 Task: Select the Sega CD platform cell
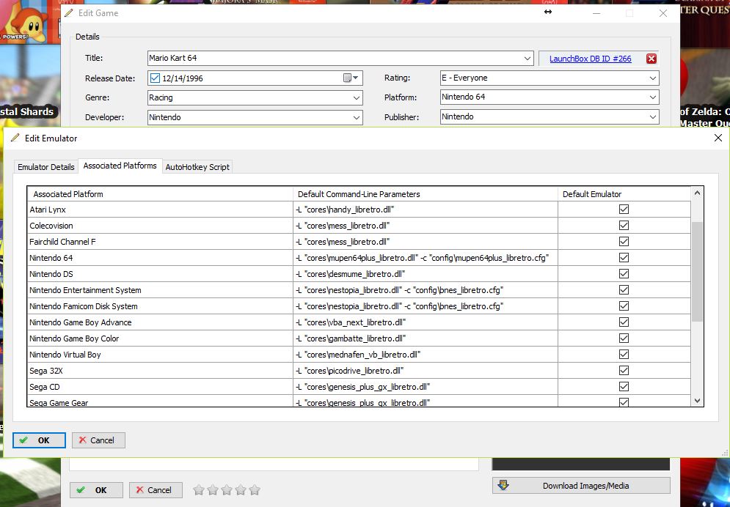(x=160, y=387)
